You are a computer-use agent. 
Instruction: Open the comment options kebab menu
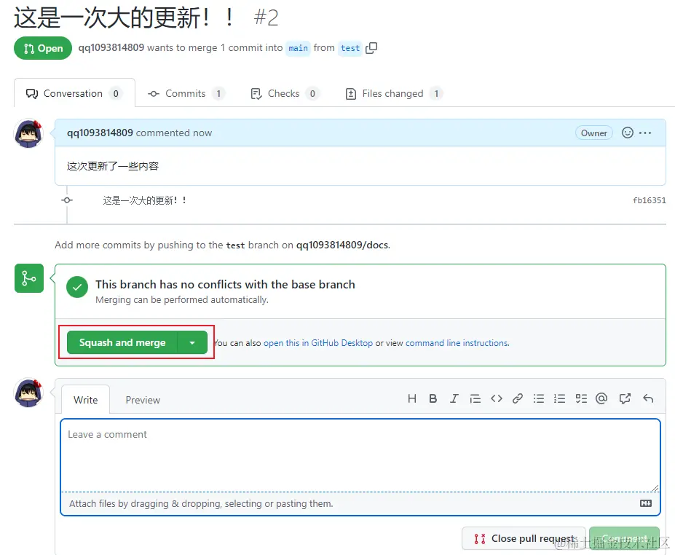[647, 133]
